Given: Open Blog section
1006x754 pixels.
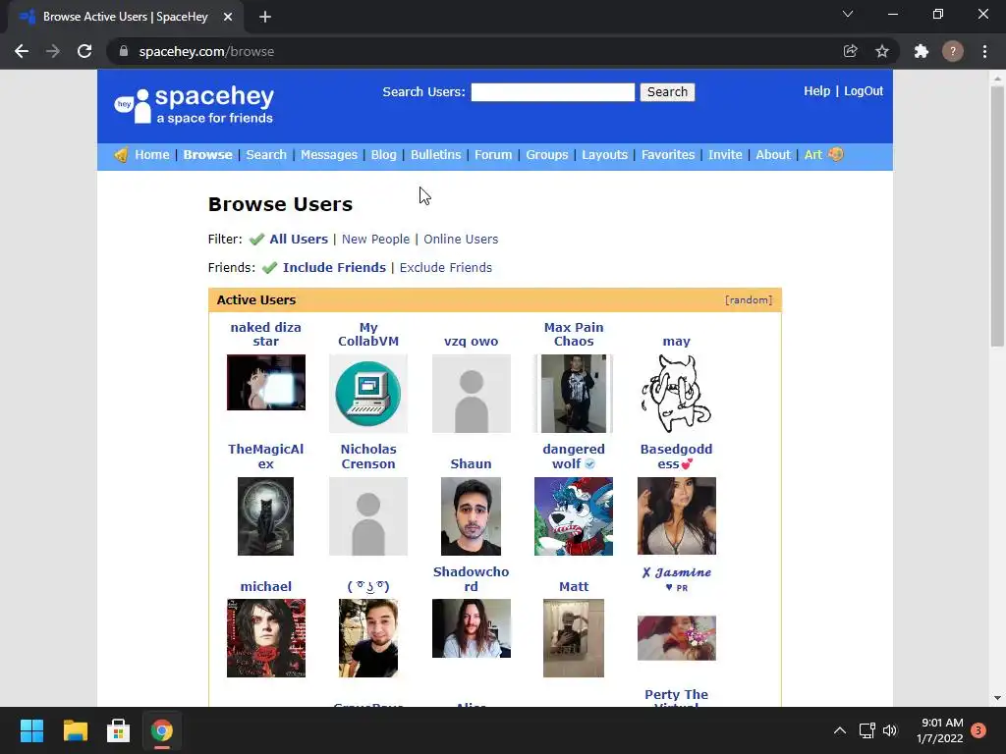Looking at the screenshot, I should (384, 154).
